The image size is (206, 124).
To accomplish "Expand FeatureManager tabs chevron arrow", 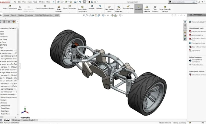I will point(18,22).
